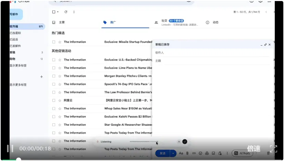Refresh the Gmail inbox list

(x=66, y=12)
